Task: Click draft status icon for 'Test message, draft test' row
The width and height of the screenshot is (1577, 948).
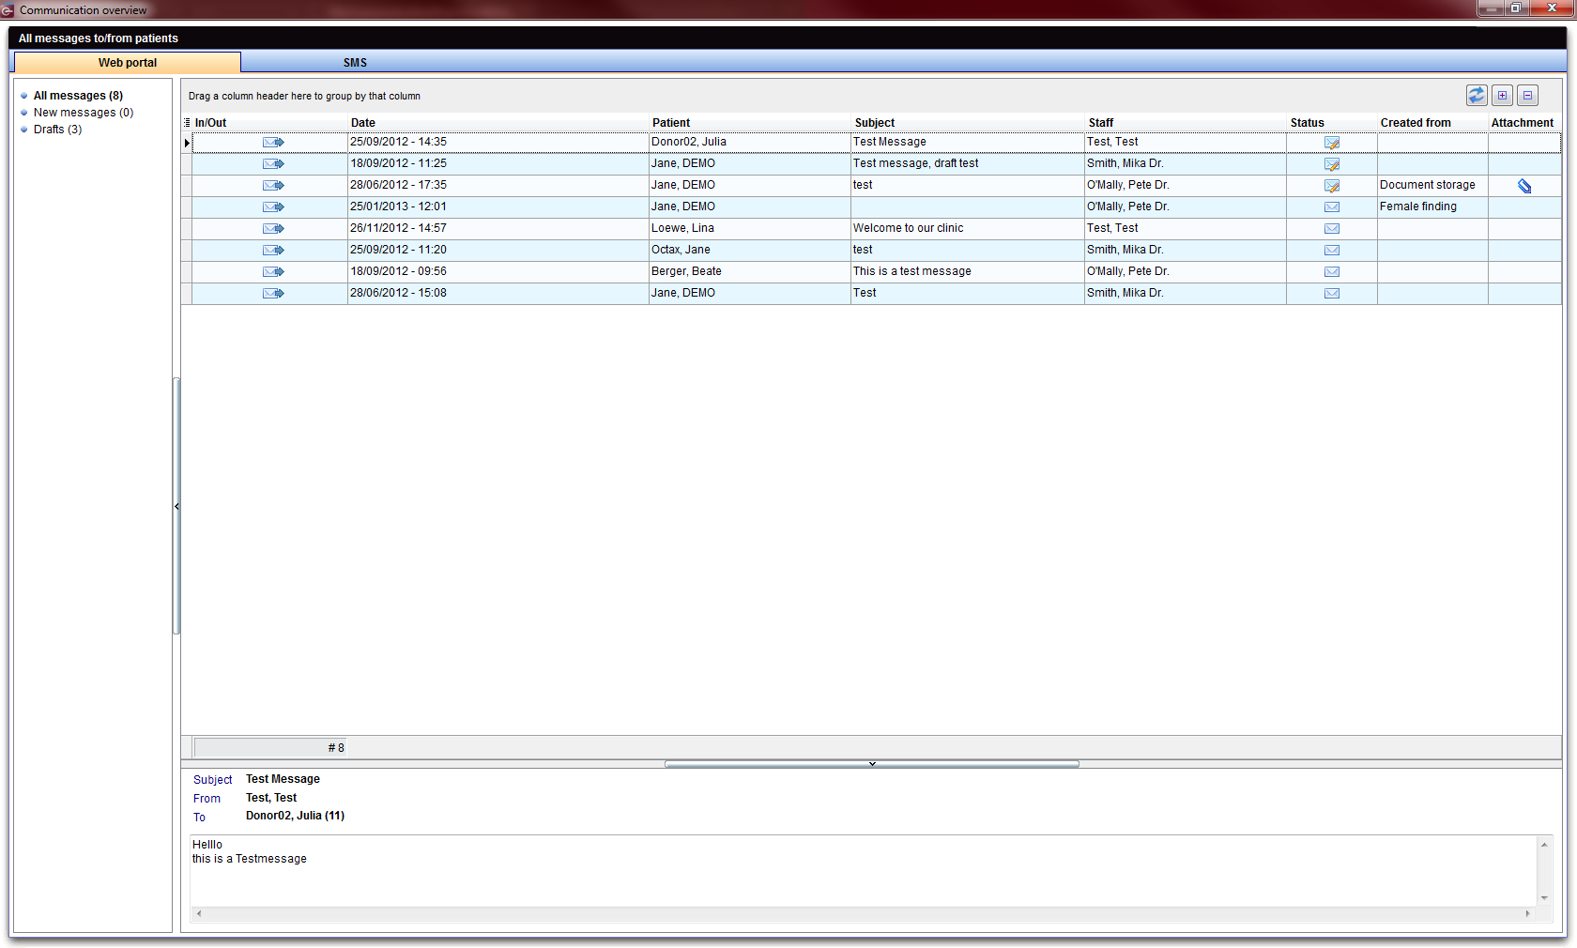Action: click(x=1332, y=164)
